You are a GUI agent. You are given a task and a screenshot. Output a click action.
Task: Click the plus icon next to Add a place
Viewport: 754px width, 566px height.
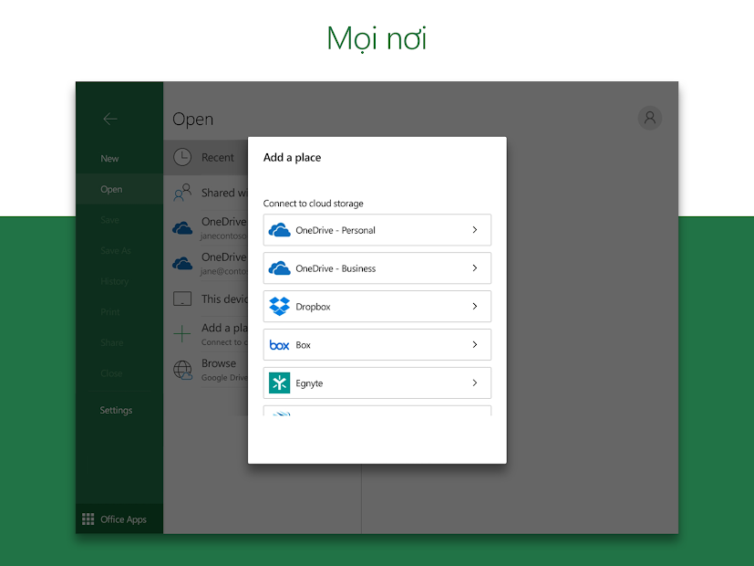183,331
